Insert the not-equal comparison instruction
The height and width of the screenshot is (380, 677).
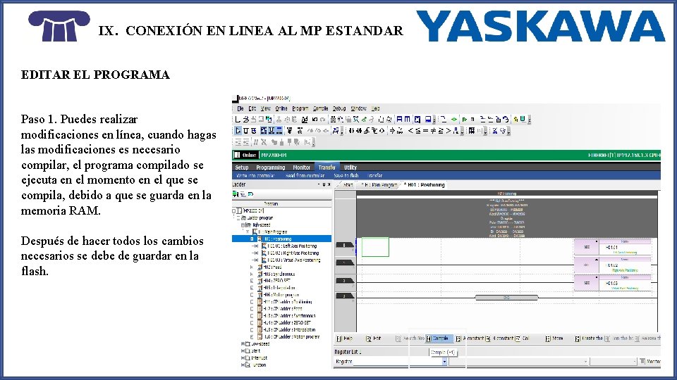tap(433, 131)
